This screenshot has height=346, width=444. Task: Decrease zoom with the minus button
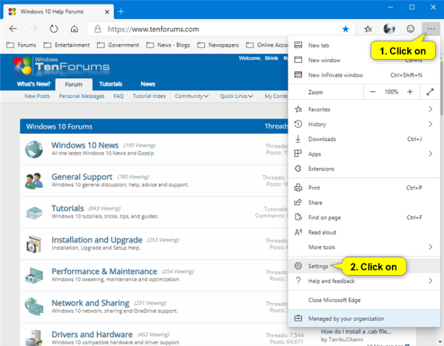pos(373,92)
